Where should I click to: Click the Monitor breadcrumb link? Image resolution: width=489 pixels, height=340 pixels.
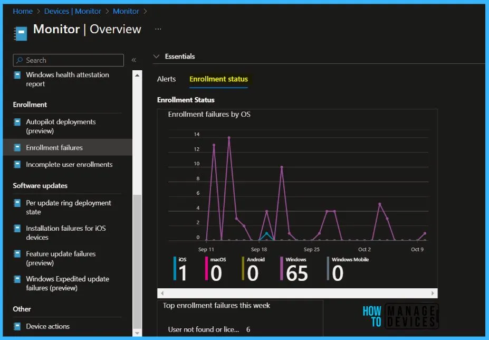coord(126,11)
